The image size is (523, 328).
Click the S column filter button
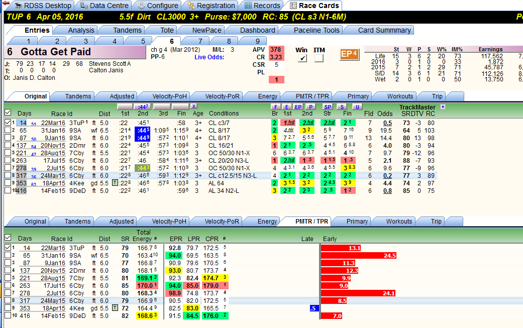[342, 106]
